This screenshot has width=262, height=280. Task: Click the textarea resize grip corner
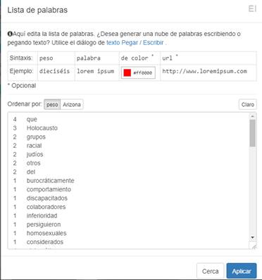tap(254, 246)
